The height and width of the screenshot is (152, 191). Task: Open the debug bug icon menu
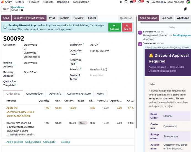[120, 2]
